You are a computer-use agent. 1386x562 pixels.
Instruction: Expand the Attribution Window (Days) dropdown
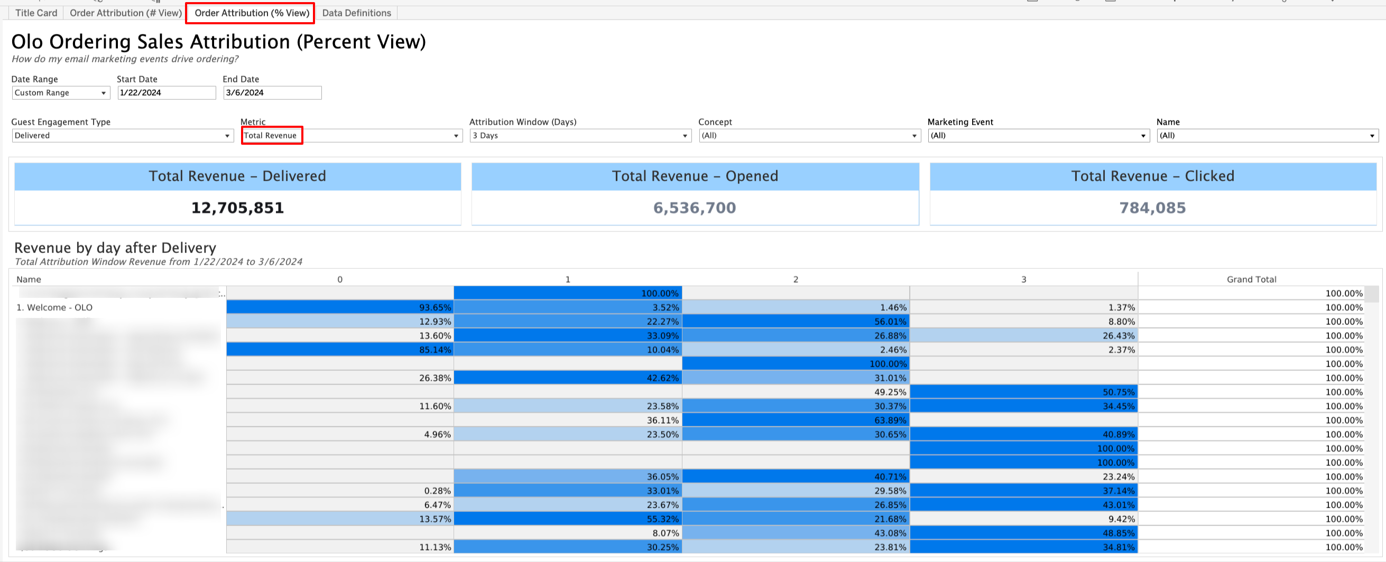coord(580,136)
